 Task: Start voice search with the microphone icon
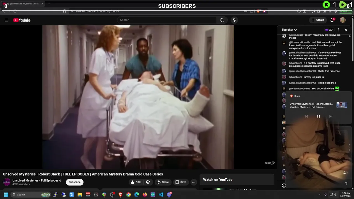pos(234,20)
